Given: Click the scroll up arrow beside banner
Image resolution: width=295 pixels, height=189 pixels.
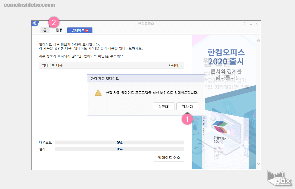Looking at the screenshot, I should pyautogui.click(x=259, y=41).
